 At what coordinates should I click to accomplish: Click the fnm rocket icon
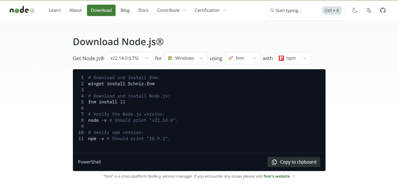[230, 58]
